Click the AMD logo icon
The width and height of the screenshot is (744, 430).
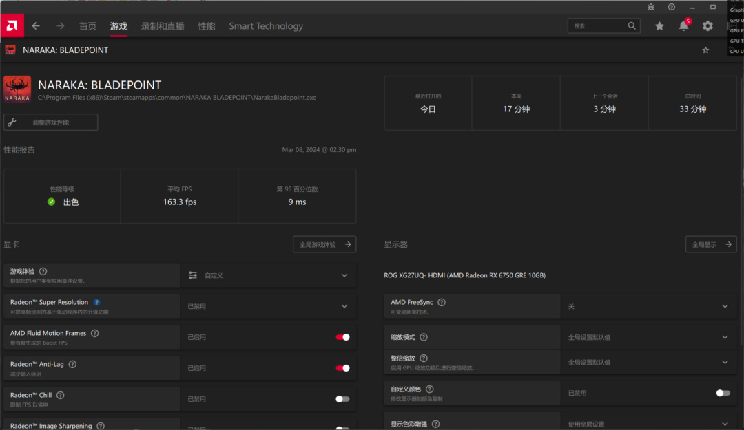point(12,25)
